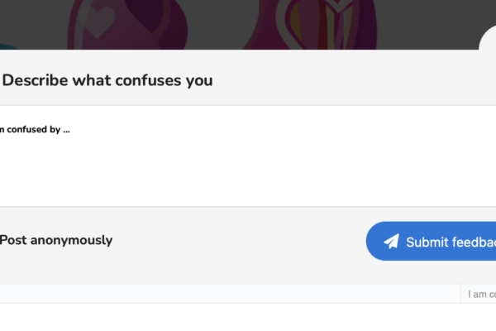Click the paper plane send icon
The width and height of the screenshot is (496, 331).
tap(391, 242)
